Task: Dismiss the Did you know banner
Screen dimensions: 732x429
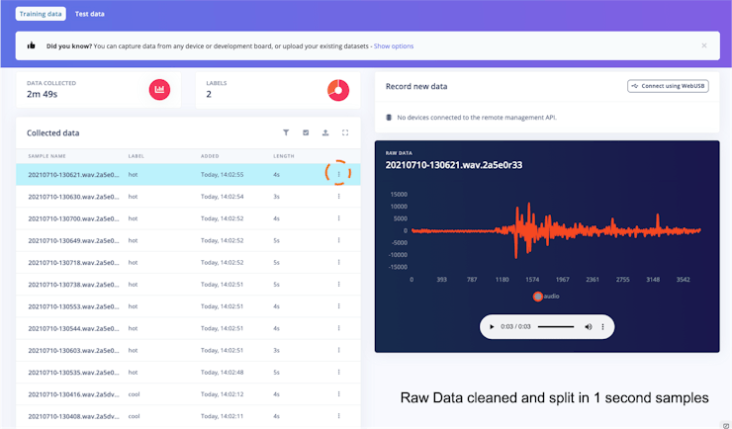Action: point(704,45)
